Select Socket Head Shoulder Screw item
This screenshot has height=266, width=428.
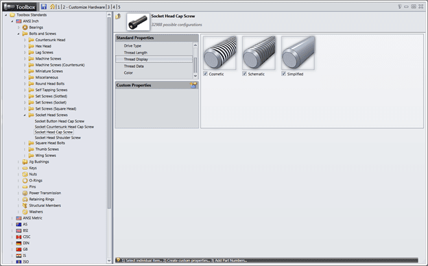click(x=58, y=138)
